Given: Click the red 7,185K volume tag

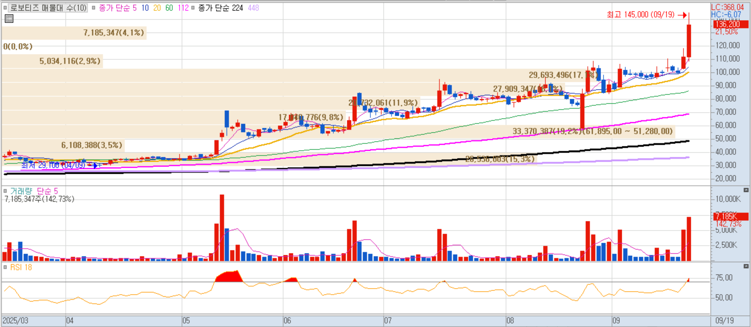Looking at the screenshot, I should coord(730,217).
